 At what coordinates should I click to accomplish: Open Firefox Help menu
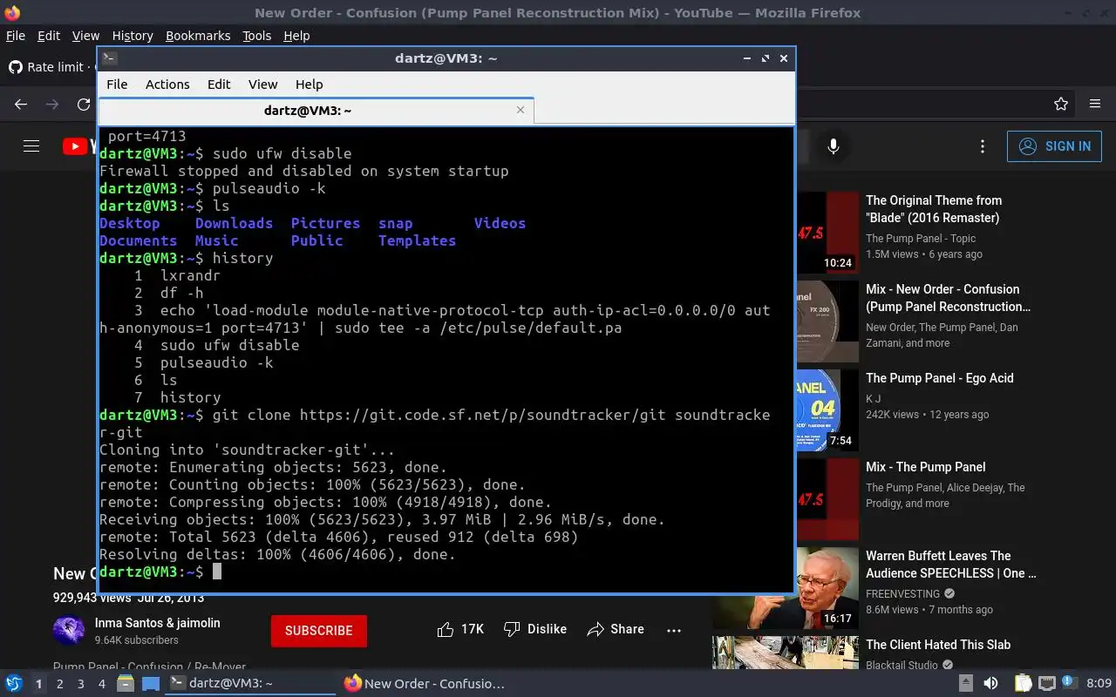click(296, 36)
